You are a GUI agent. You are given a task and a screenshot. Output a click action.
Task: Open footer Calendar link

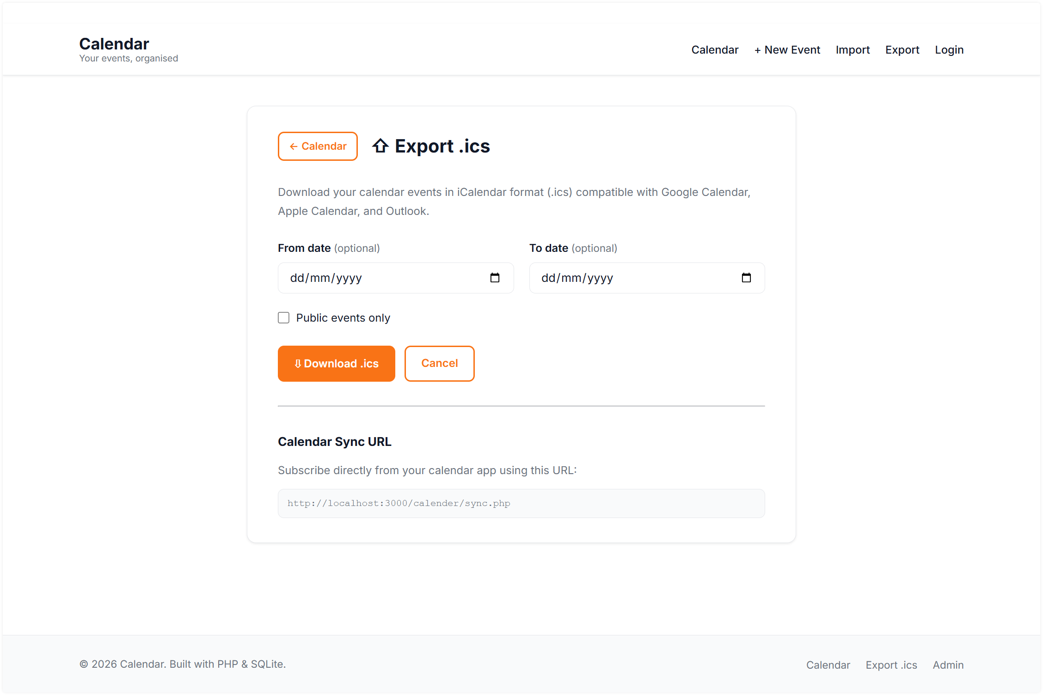click(x=828, y=665)
